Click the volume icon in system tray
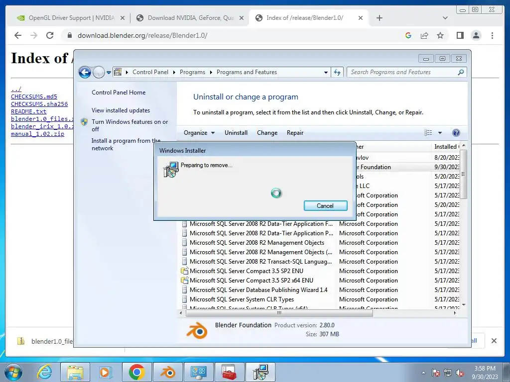Viewport: 510px width, 382px height. point(460,373)
